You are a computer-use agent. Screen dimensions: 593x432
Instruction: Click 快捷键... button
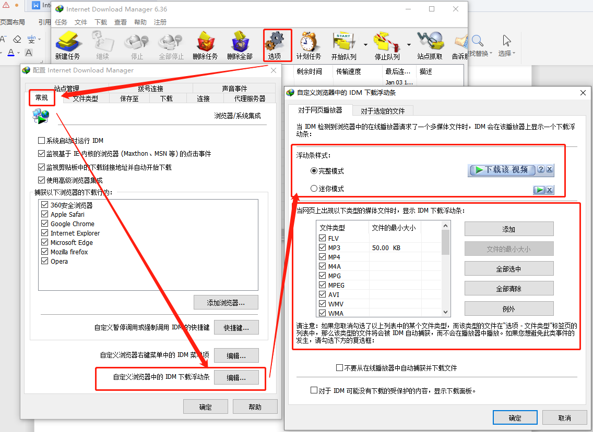click(x=236, y=328)
